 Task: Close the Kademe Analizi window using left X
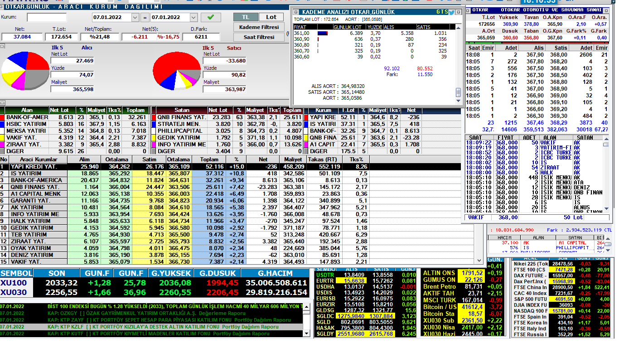point(296,12)
